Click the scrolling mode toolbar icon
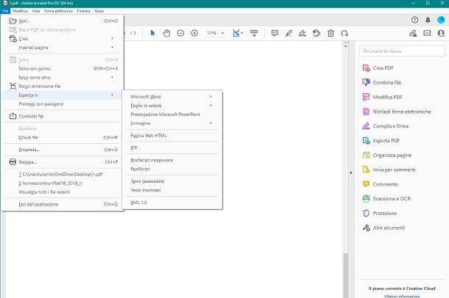The image size is (449, 298). click(254, 33)
